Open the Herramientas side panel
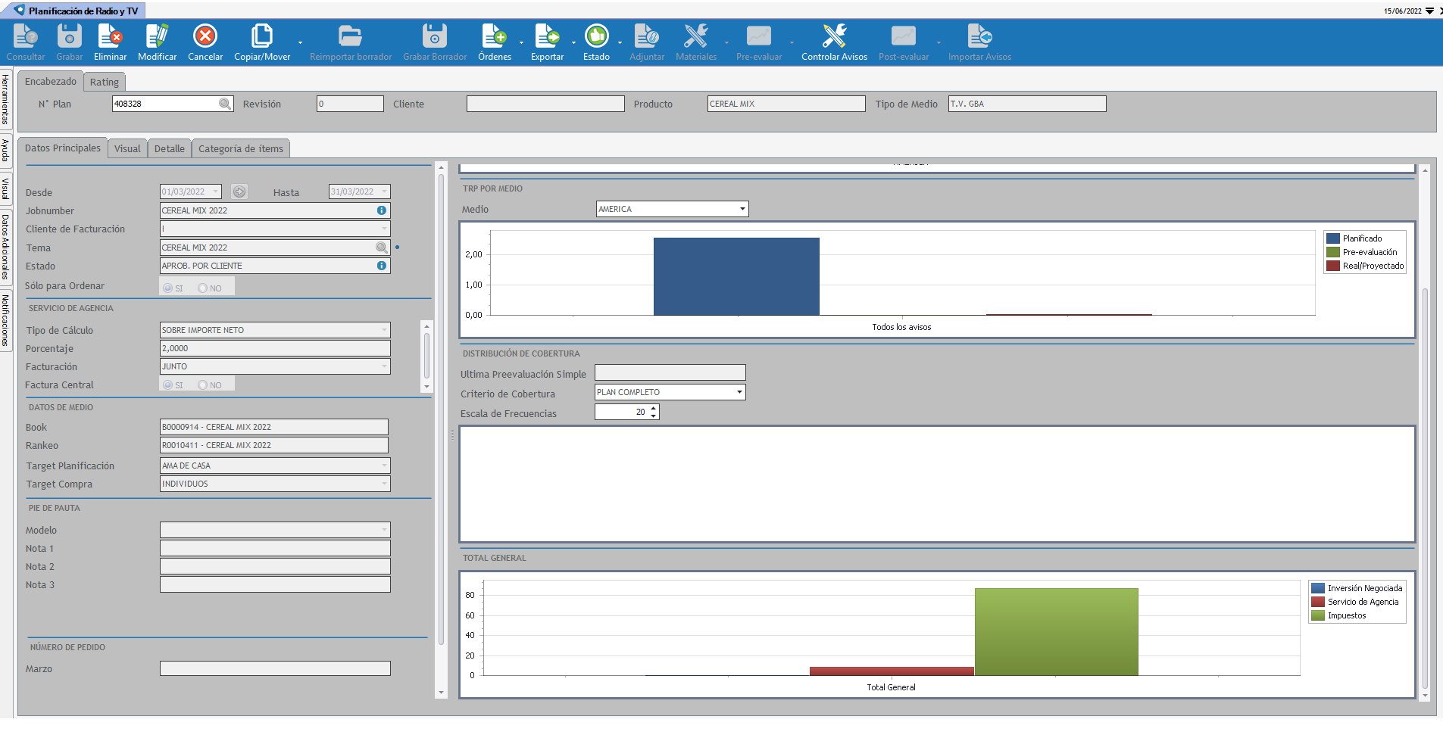Viewport: 1443px width, 738px height. [5, 99]
